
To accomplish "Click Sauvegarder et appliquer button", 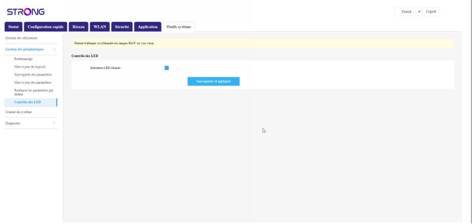I will coord(214,81).
